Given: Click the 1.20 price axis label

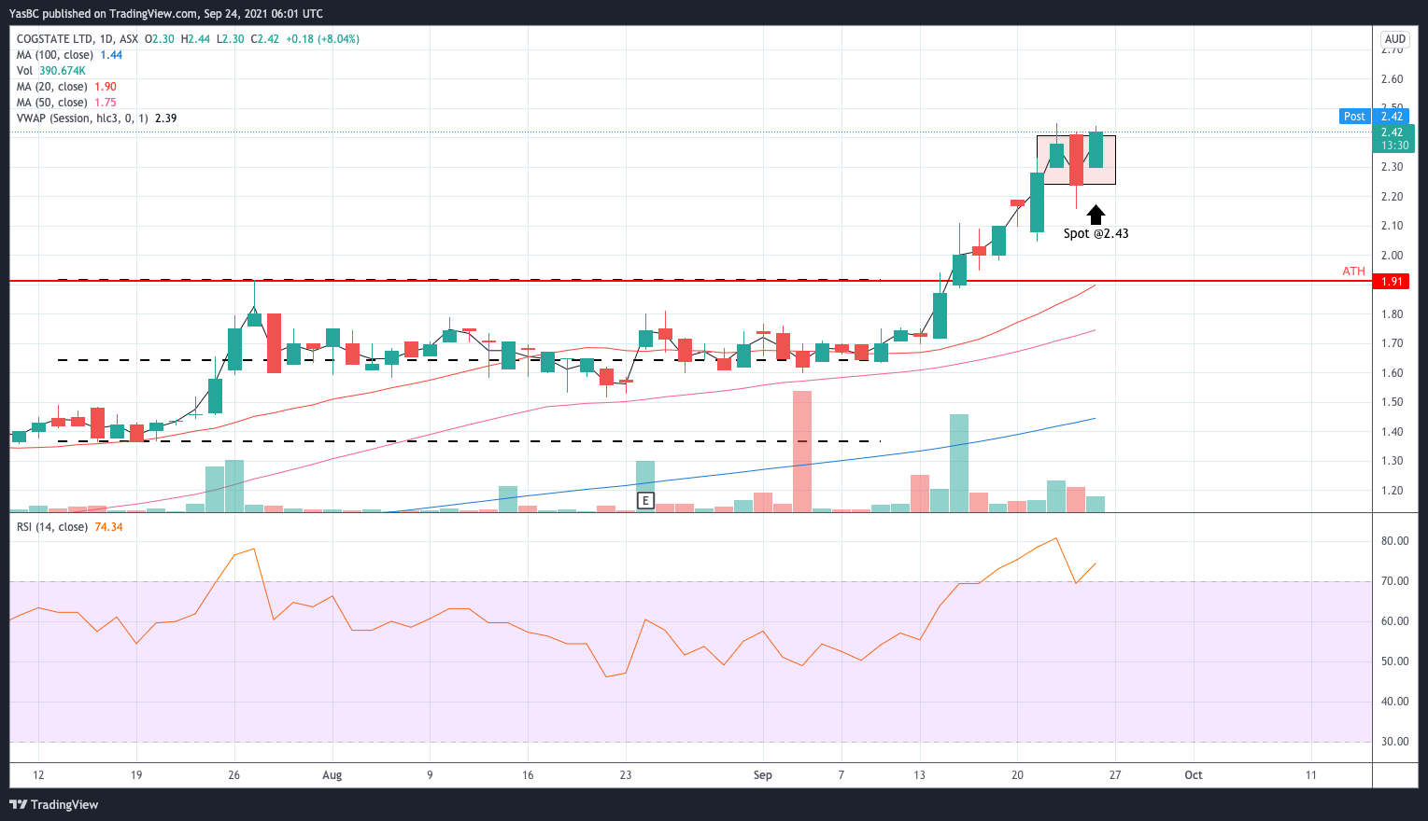Looking at the screenshot, I should point(1392,491).
